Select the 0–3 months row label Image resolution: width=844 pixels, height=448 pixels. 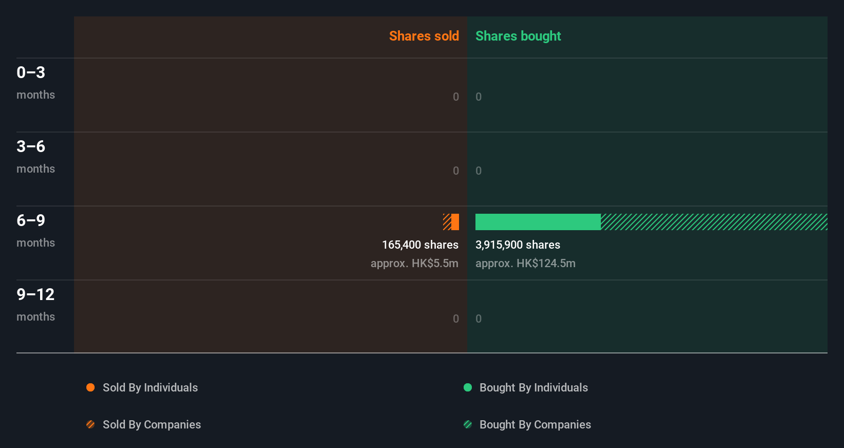pyautogui.click(x=35, y=82)
